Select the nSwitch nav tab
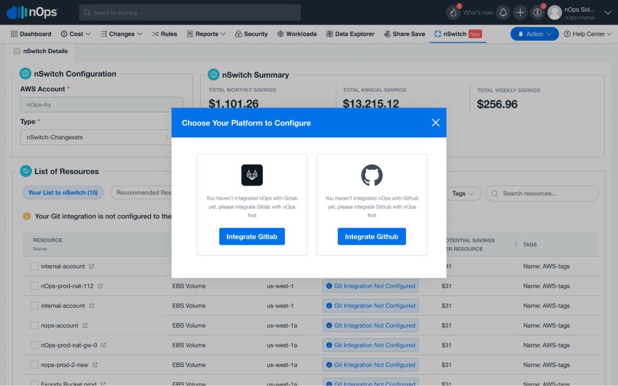The width and height of the screenshot is (618, 386). pos(458,34)
